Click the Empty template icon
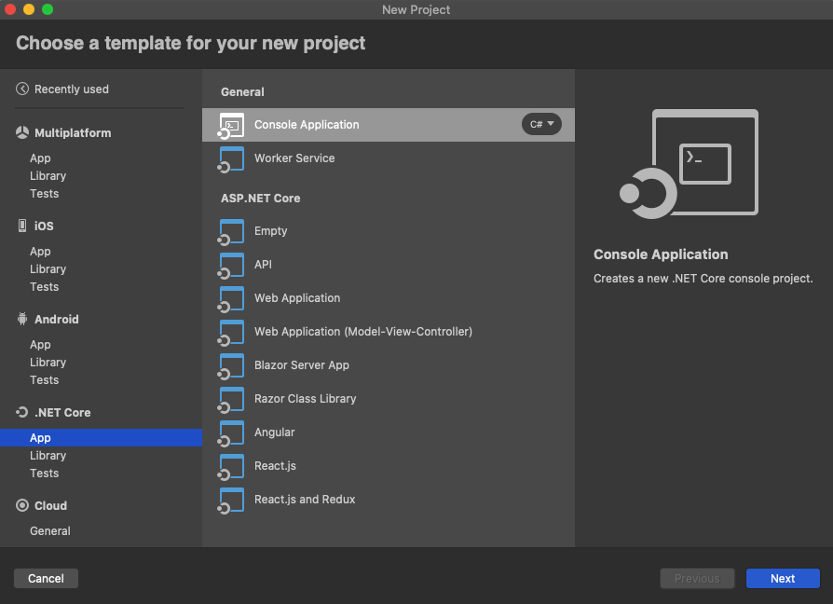833x604 pixels. click(x=231, y=232)
